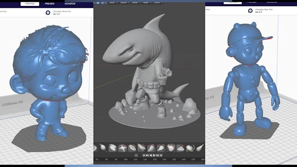Switch to the PREVIEW tab in left Cura
The image size is (297, 167).
(50, 4)
